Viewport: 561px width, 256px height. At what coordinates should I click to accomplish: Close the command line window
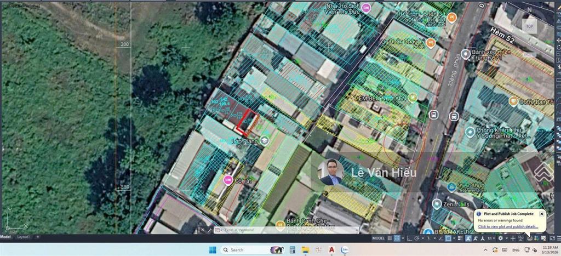coord(203,230)
